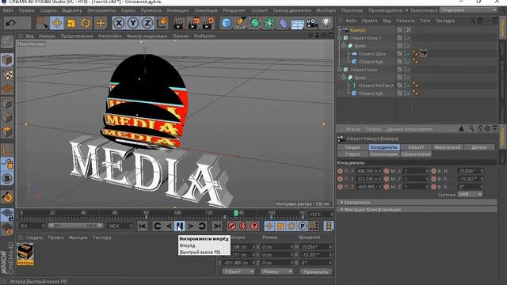Go to start of animation
507x285 pixels.
click(x=143, y=226)
